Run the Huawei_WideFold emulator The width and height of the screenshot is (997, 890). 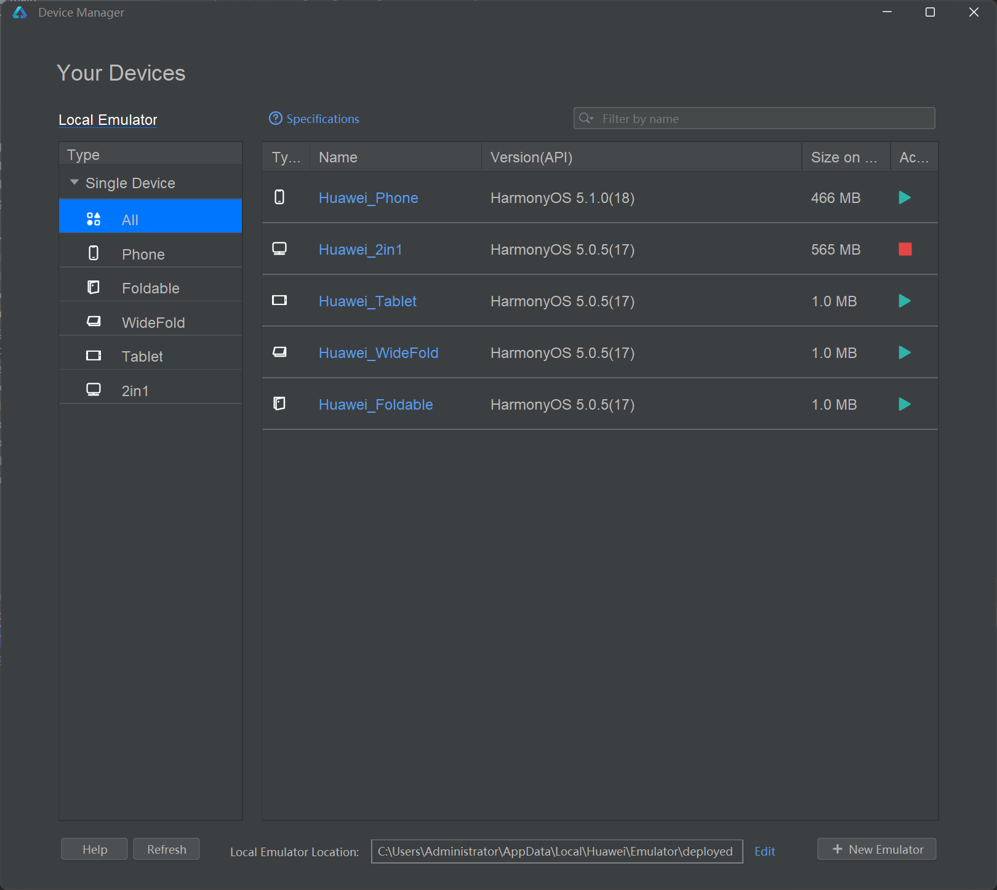(904, 352)
